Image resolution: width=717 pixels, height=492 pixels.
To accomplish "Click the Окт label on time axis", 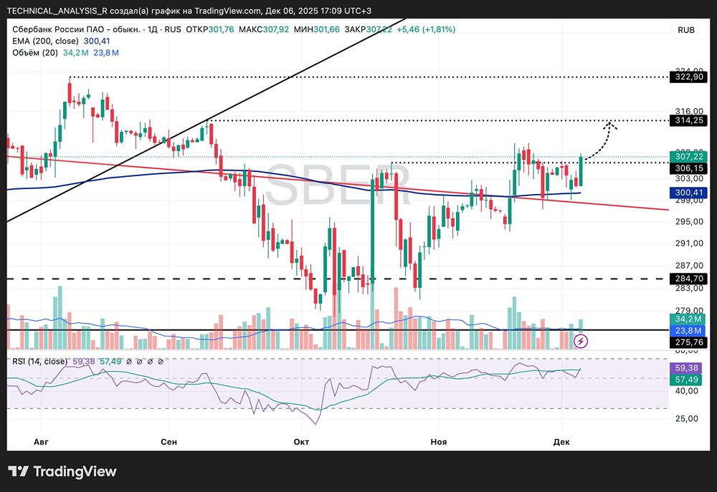I will tap(301, 442).
